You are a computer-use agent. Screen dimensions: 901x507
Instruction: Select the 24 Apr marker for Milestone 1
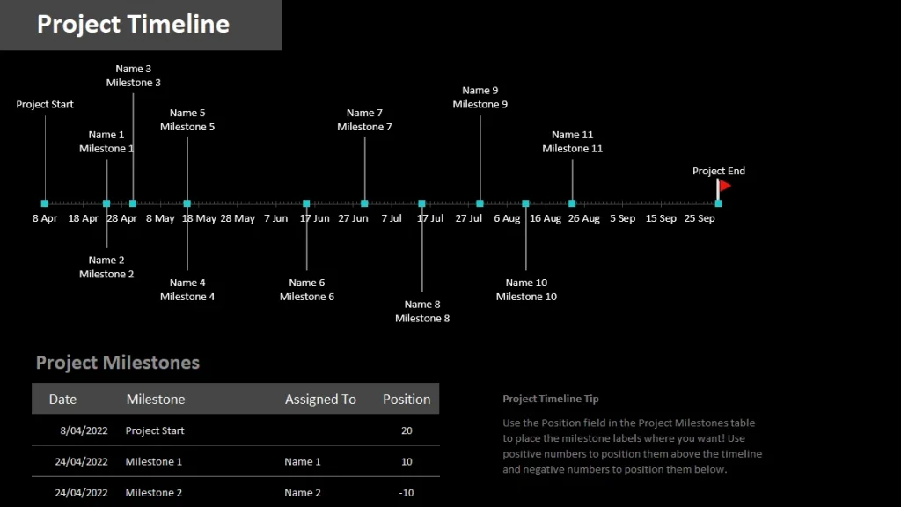106,203
